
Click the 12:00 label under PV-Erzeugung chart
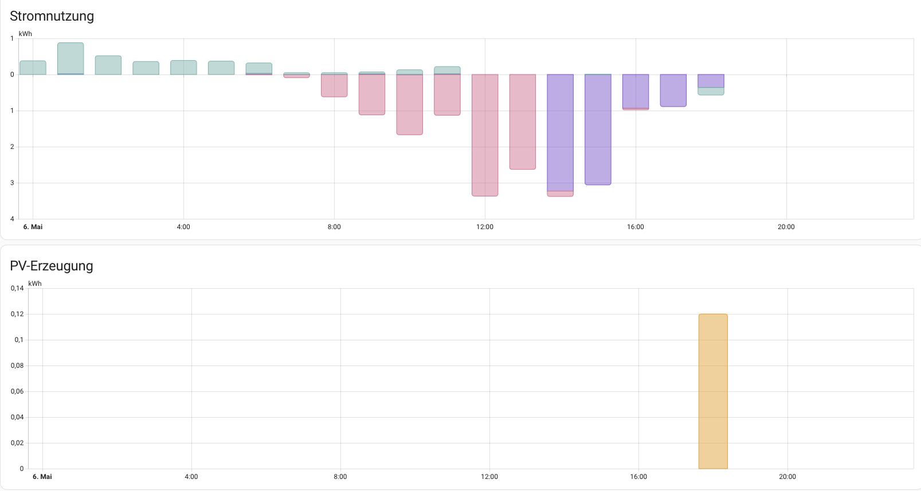[489, 477]
